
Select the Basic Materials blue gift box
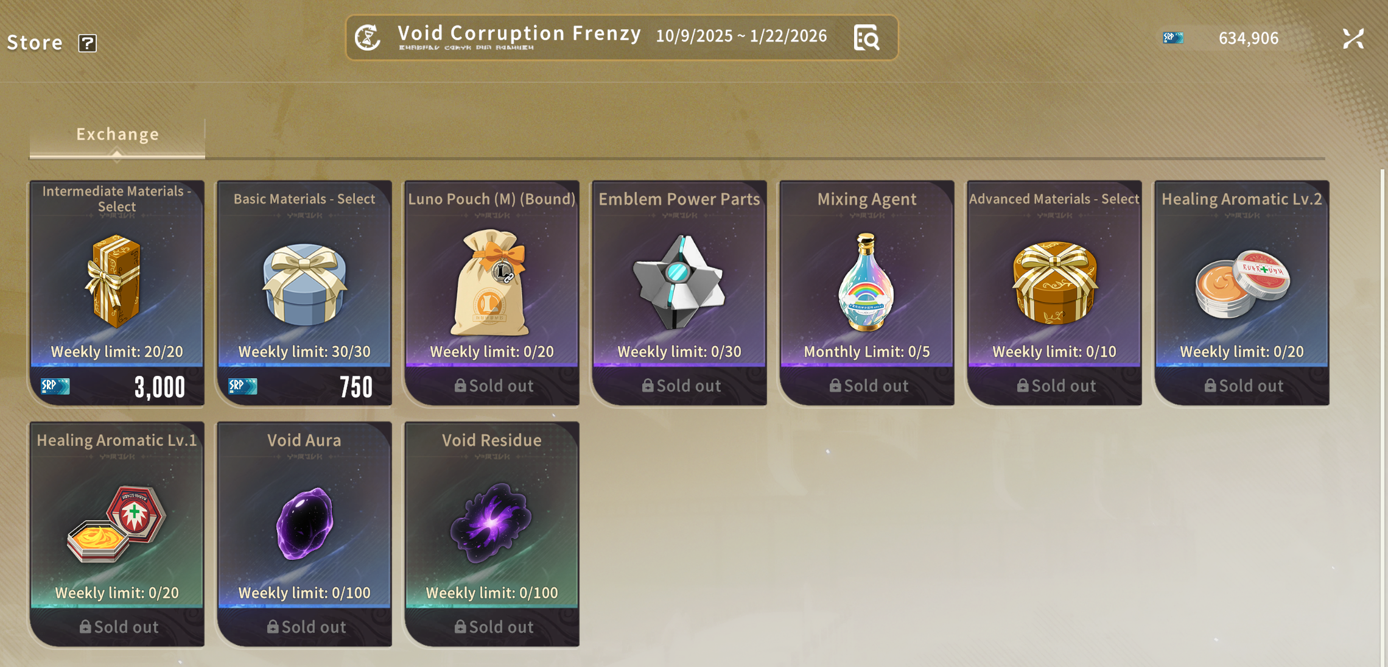(x=304, y=283)
